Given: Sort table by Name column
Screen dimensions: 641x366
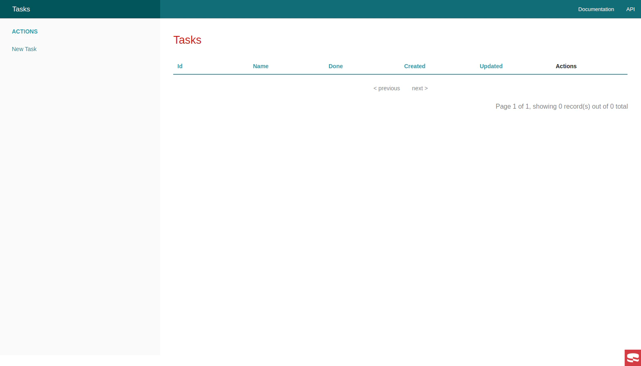Looking at the screenshot, I should 261,66.
